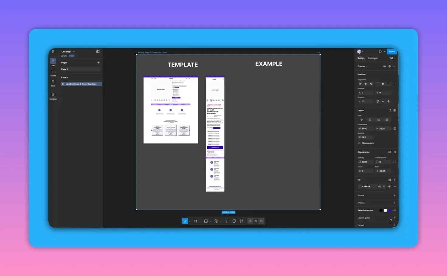Select vertical flow layout option
This screenshot has height=276, width=447.
pyautogui.click(x=370, y=120)
